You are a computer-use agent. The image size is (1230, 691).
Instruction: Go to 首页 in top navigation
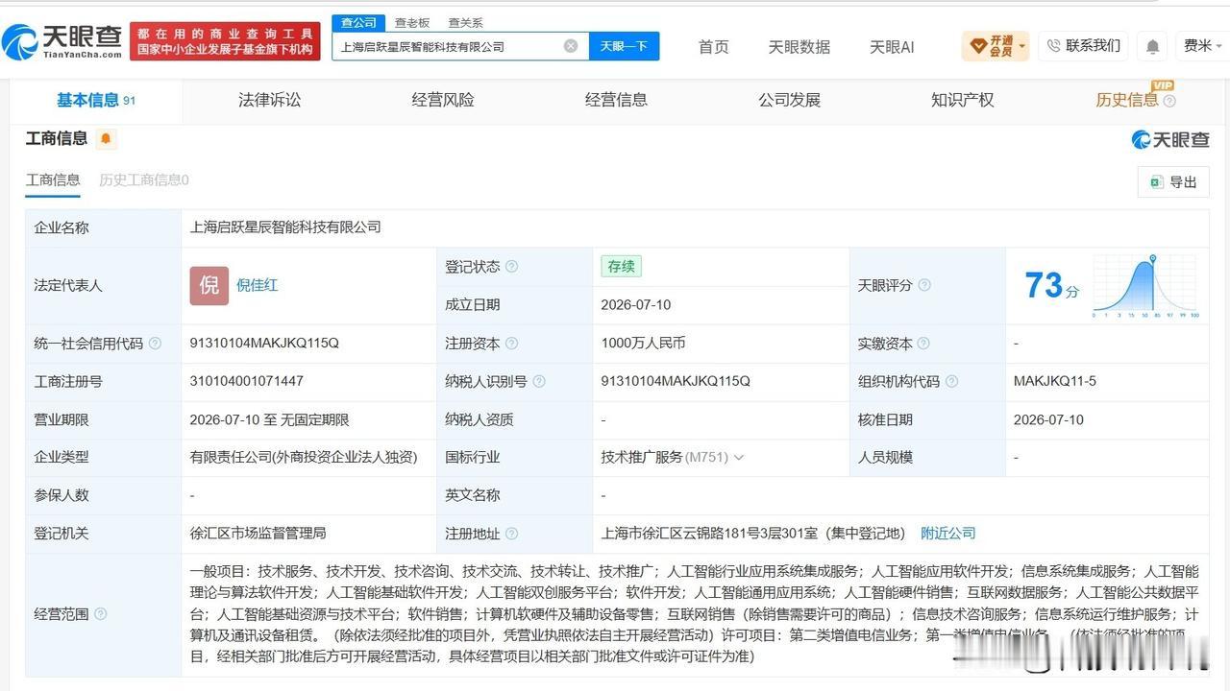[713, 47]
